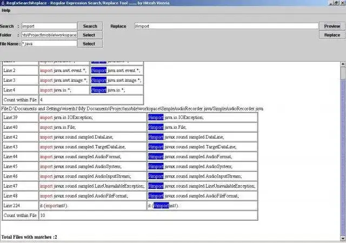Click 'Count within File' value 4
The height and width of the screenshot is (243, 346).
point(91,100)
